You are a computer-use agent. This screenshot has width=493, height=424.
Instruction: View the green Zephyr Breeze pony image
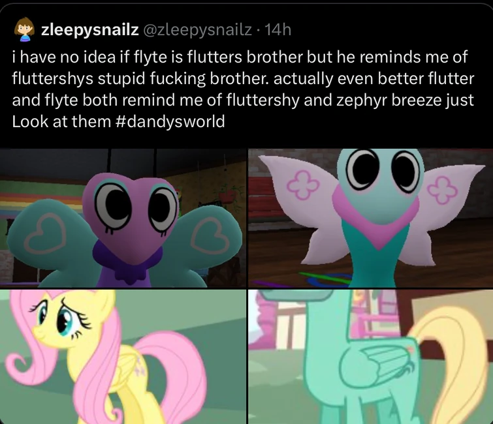tap(370, 357)
